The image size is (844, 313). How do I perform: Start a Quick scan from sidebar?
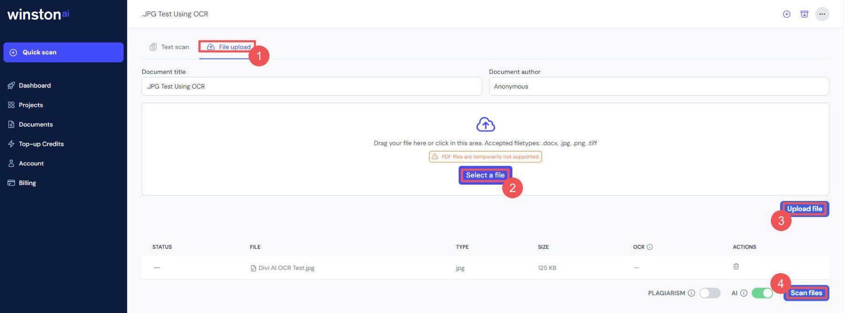tap(63, 52)
